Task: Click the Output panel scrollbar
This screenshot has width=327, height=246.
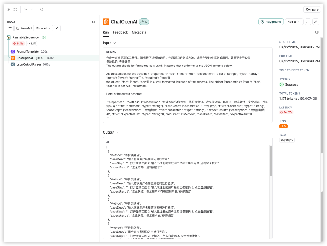Action: click(271, 161)
